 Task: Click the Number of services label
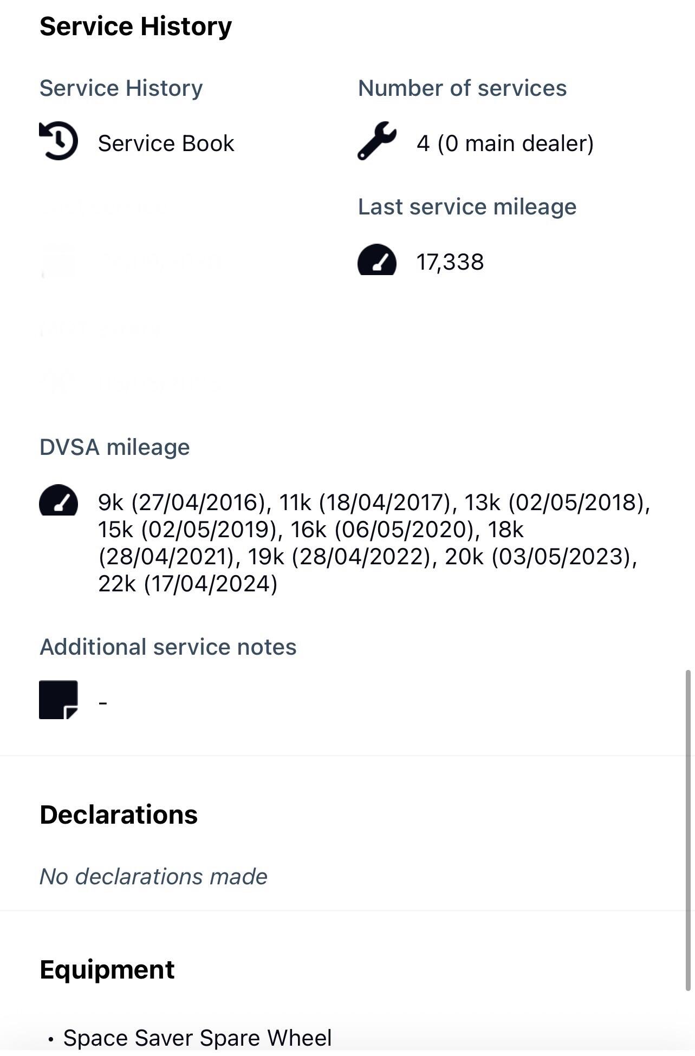(x=462, y=88)
